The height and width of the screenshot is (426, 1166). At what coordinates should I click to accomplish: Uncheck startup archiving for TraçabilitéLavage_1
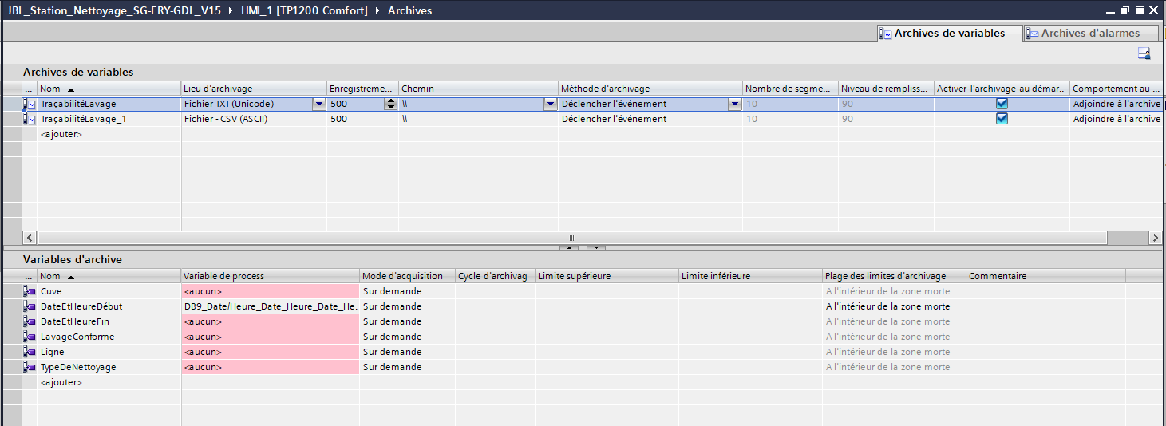[x=1002, y=119]
